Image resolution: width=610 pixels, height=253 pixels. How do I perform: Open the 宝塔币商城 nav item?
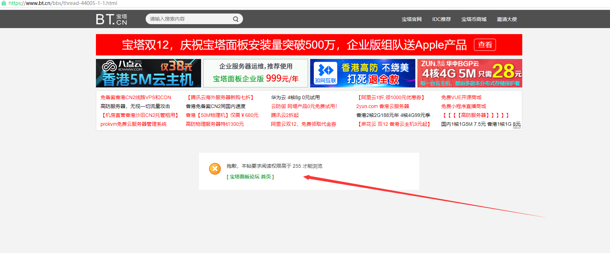point(474,19)
